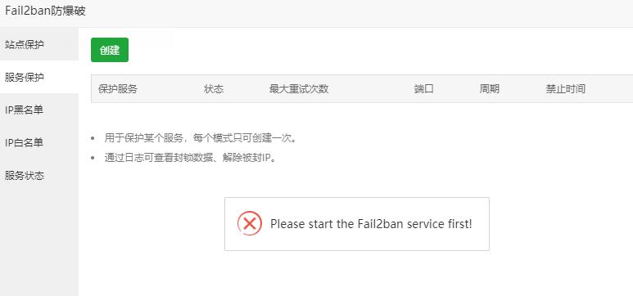Click the empty sidebar area below 服务状态
This screenshot has width=633, height=296.
[x=39, y=244]
